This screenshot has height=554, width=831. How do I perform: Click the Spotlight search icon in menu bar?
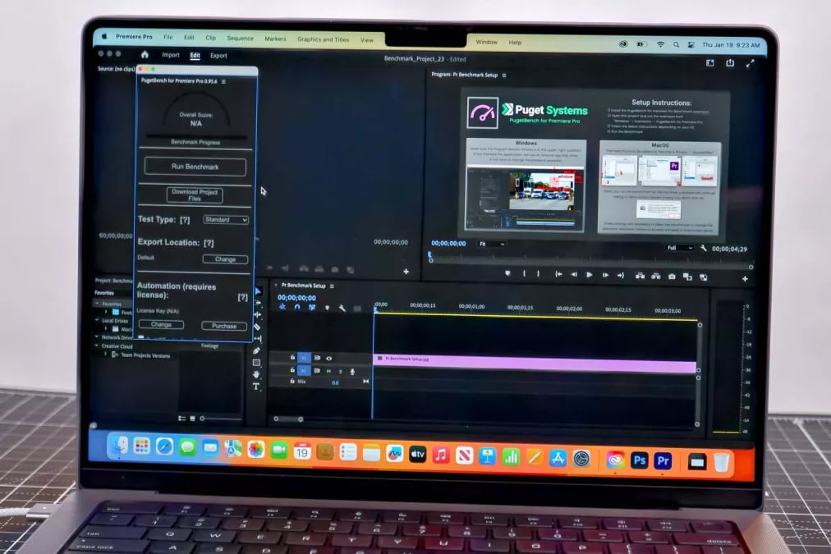(x=676, y=45)
